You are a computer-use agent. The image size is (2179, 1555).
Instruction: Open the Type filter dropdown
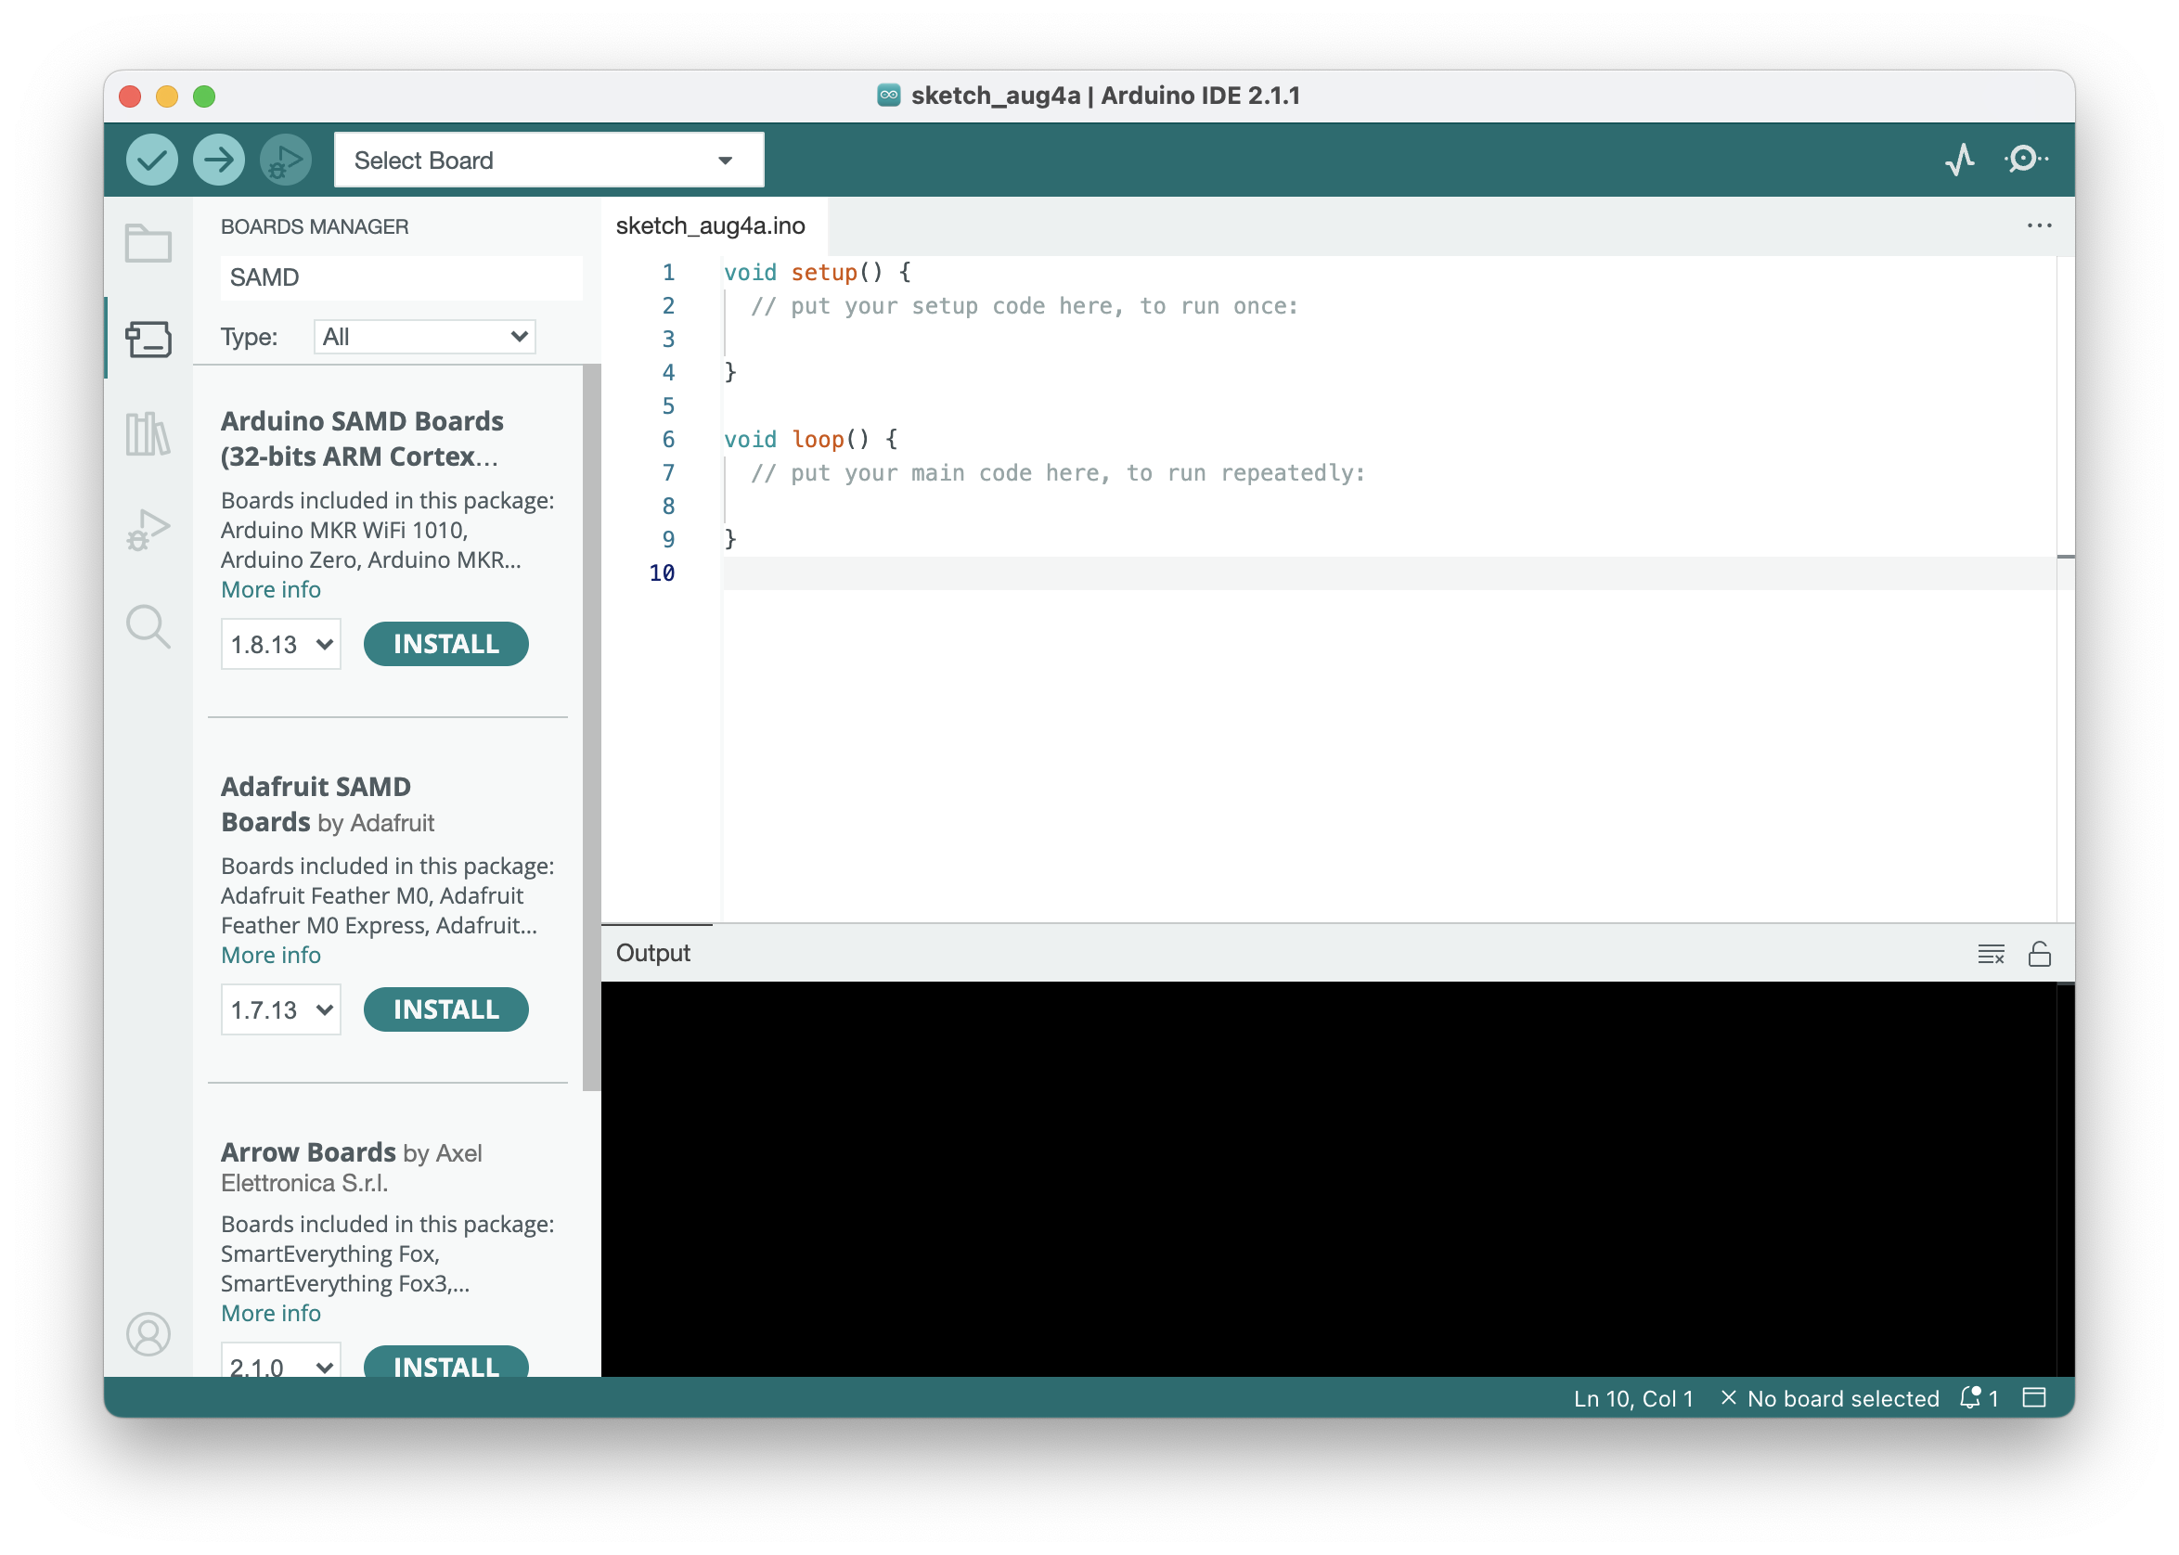pos(424,336)
